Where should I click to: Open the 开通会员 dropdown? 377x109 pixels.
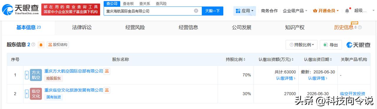(326, 11)
